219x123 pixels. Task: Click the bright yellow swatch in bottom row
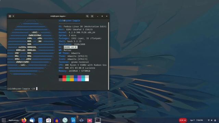(x=72, y=80)
